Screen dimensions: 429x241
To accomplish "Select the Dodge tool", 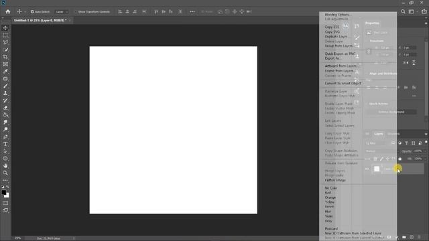I will [x=5, y=129].
